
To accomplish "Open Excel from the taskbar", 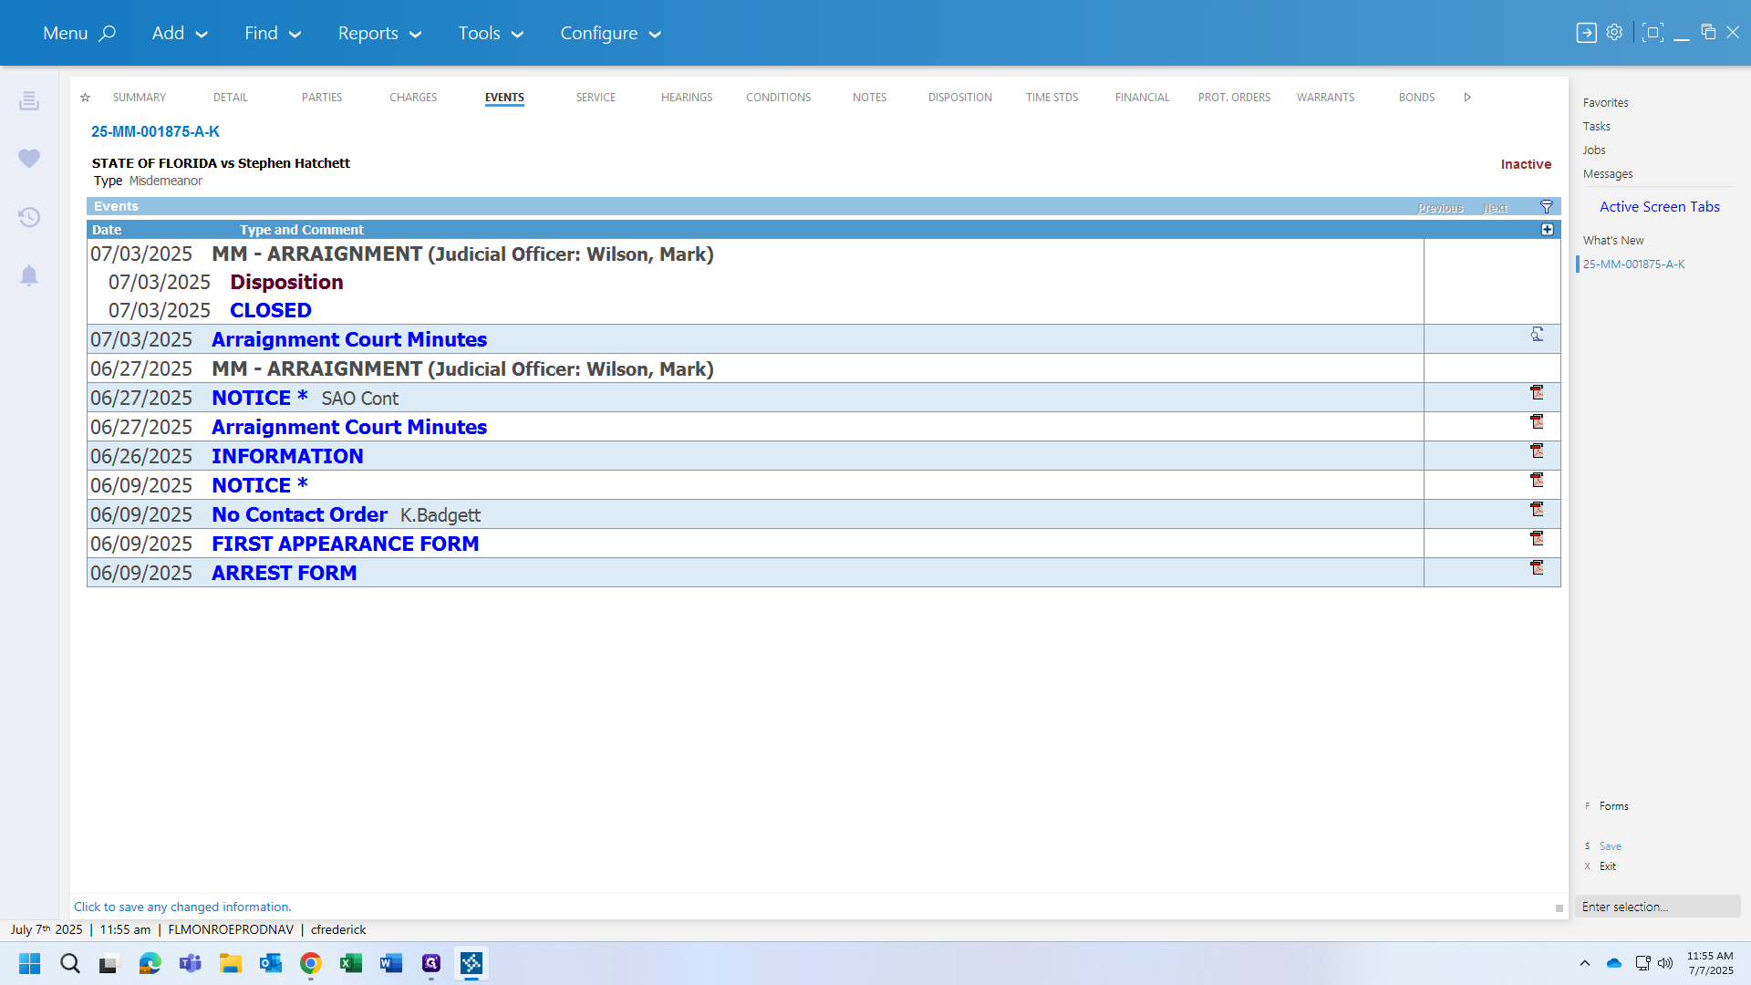I will (351, 963).
